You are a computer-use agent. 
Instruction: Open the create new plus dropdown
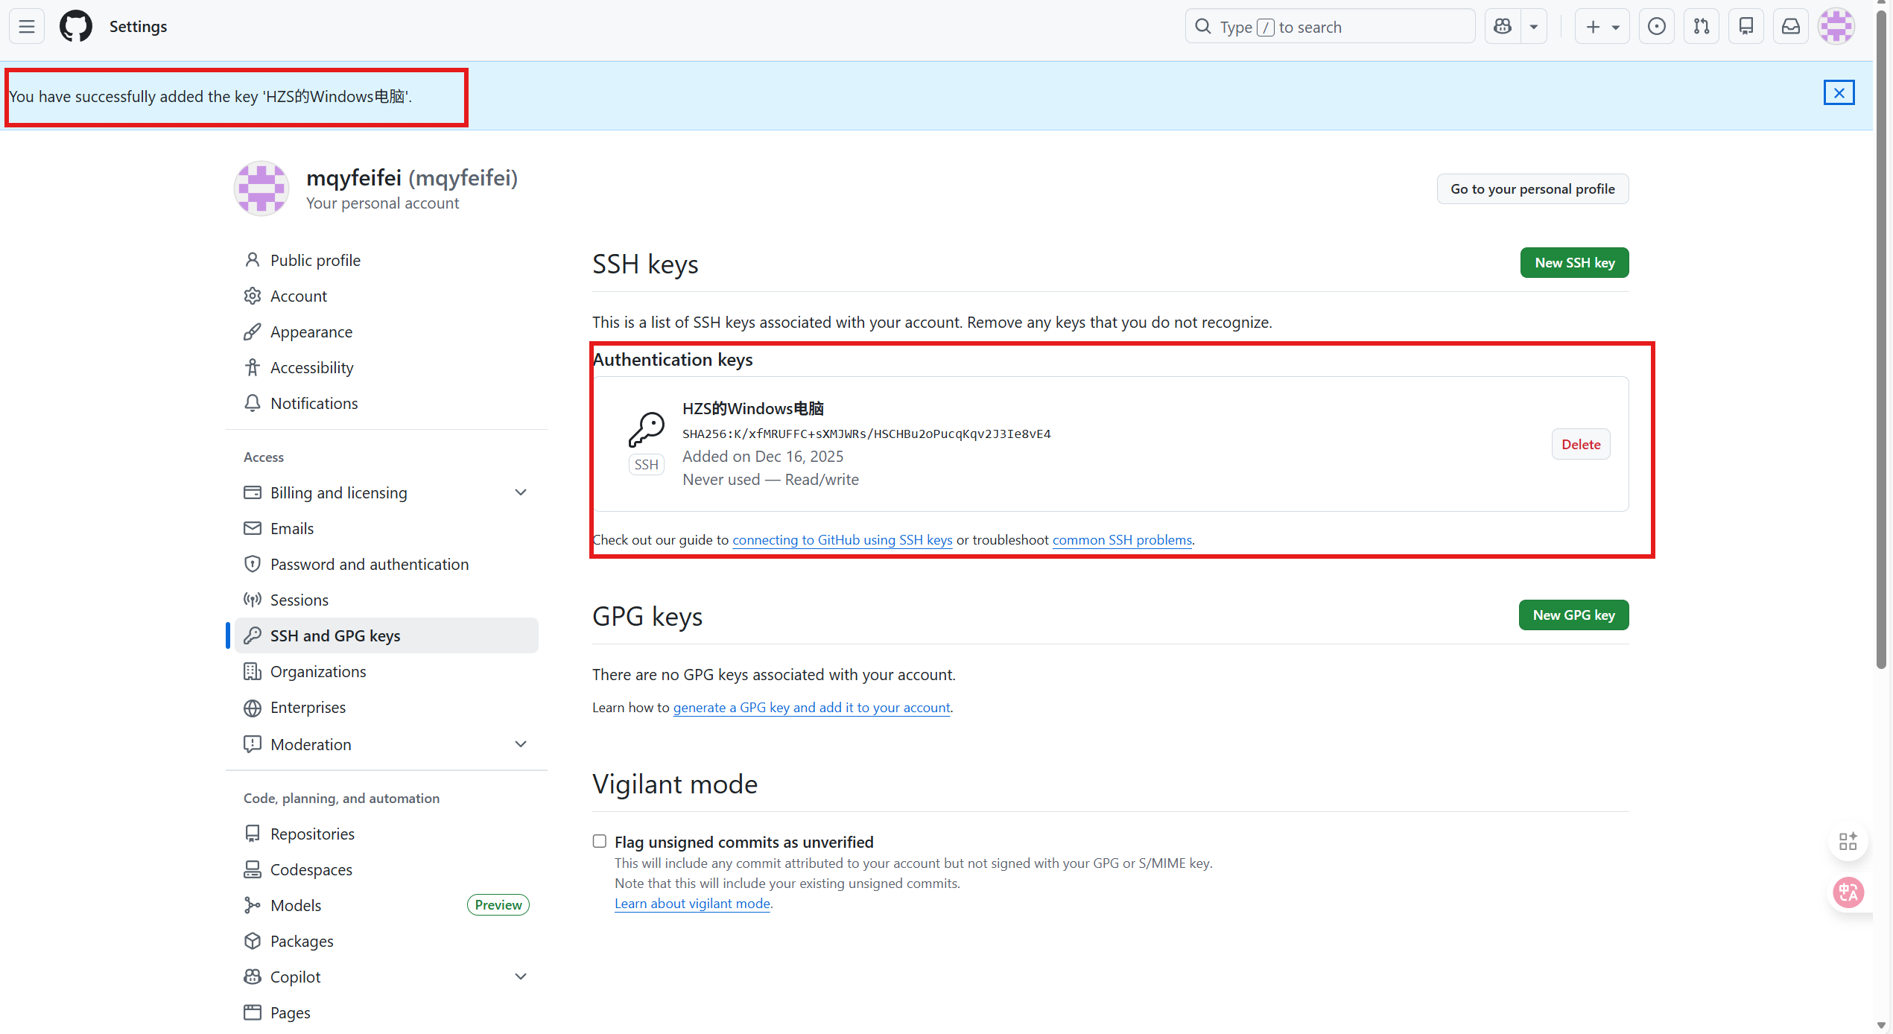1602,27
